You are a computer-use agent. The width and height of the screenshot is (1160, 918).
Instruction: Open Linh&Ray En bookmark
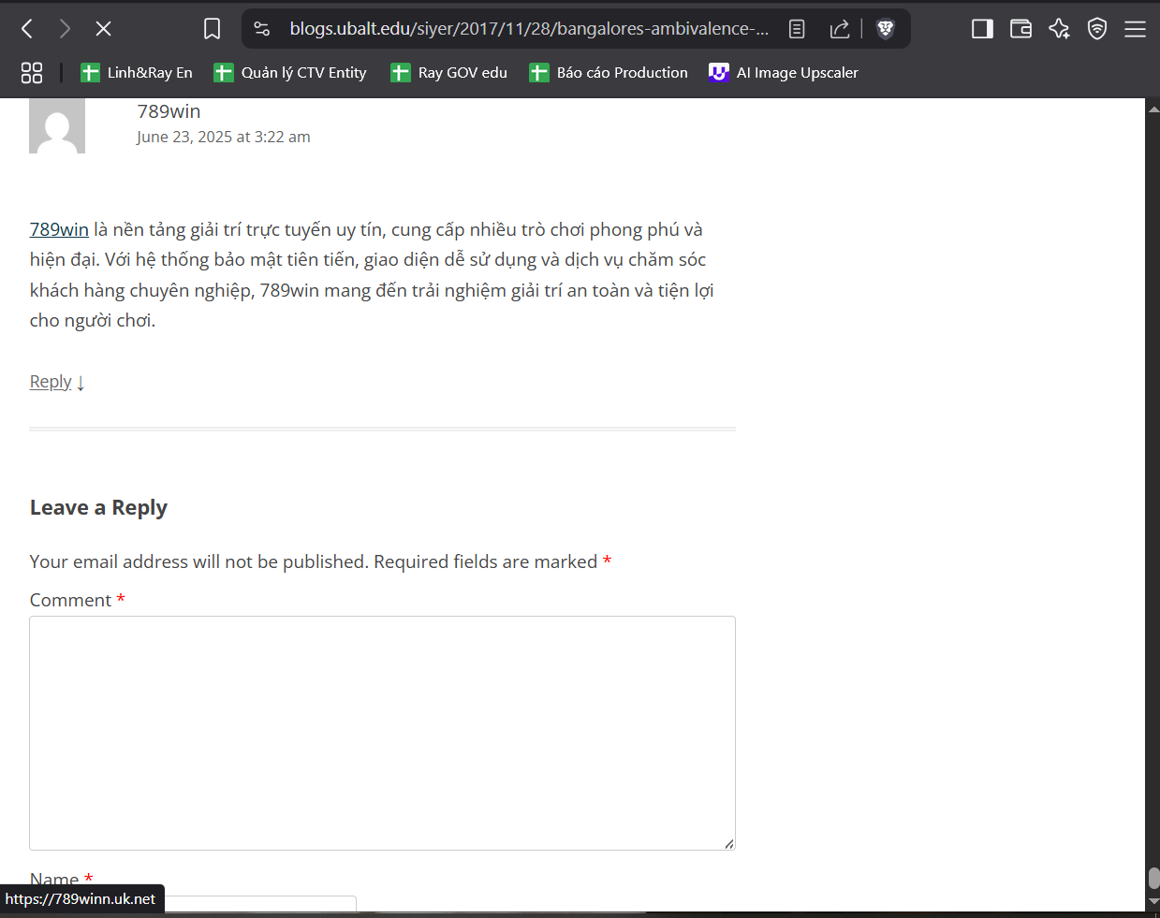137,73
